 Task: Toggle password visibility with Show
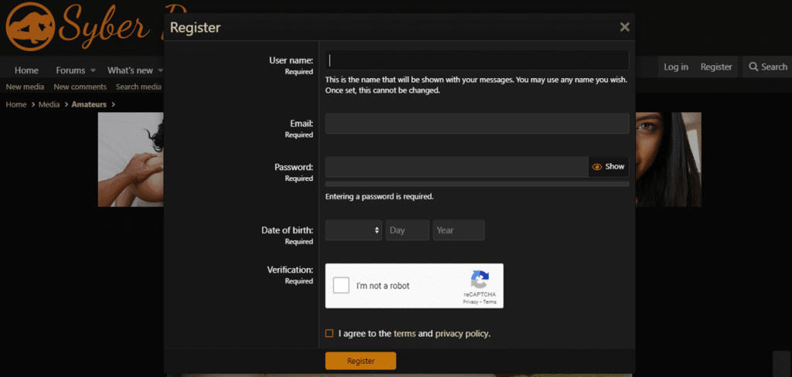pyautogui.click(x=609, y=167)
